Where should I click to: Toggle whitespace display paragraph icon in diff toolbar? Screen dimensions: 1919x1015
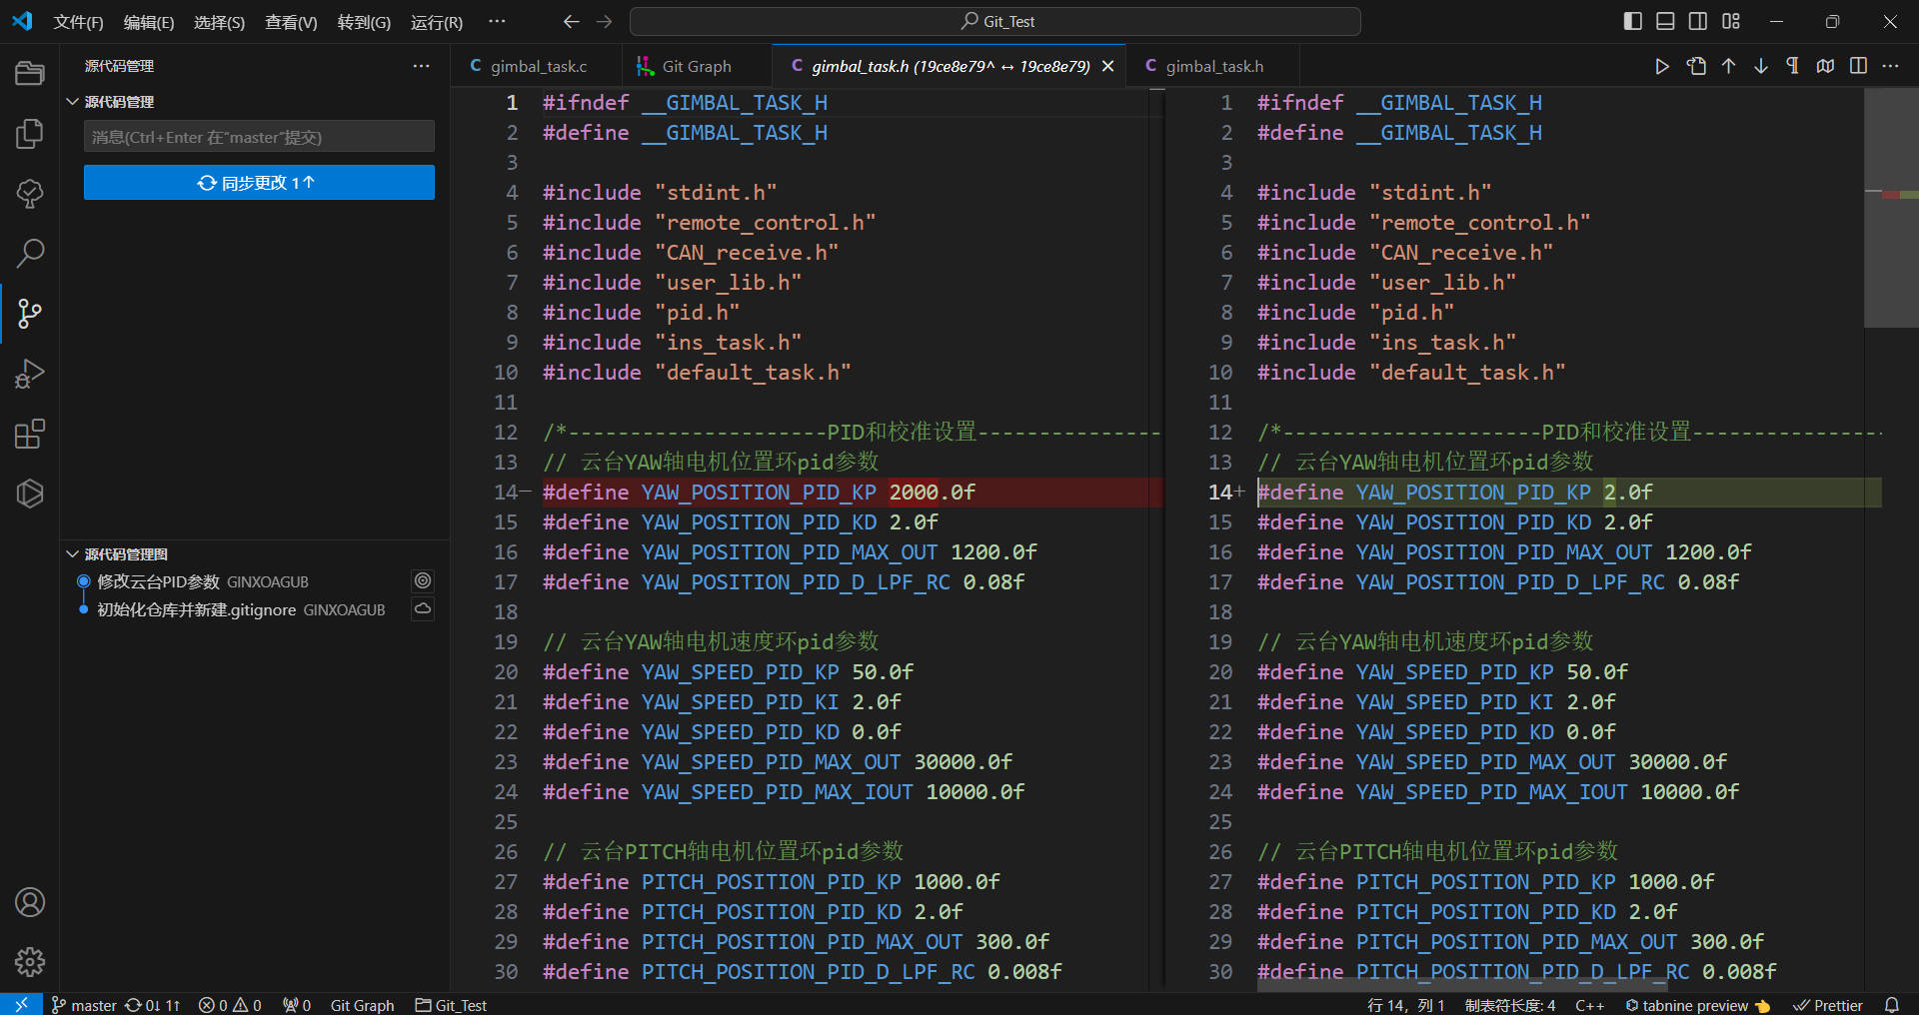click(1792, 66)
